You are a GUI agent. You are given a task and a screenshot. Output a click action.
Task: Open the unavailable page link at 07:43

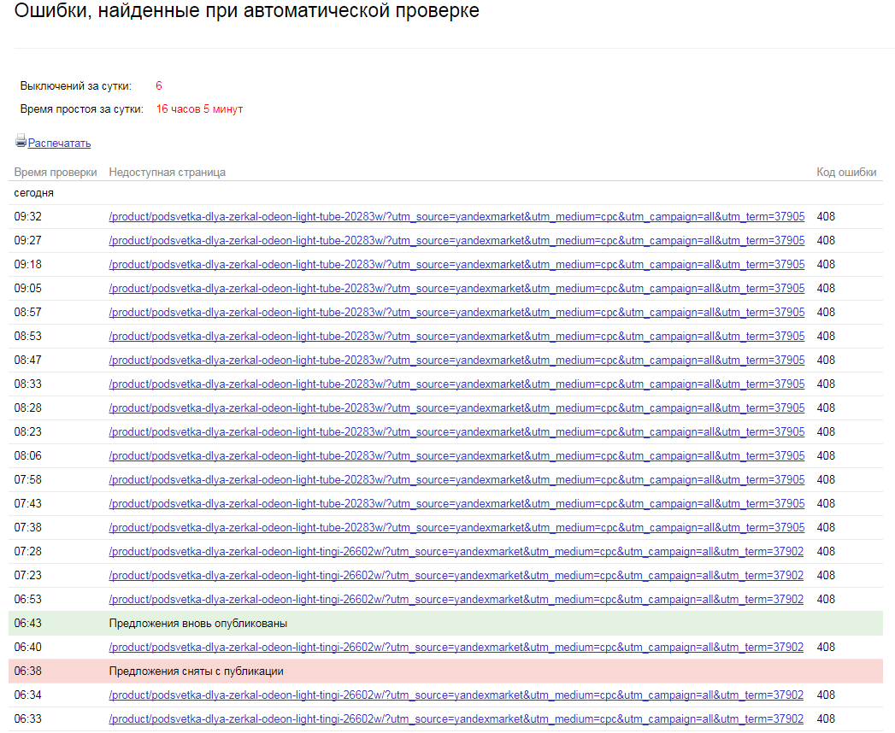pyautogui.click(x=456, y=504)
